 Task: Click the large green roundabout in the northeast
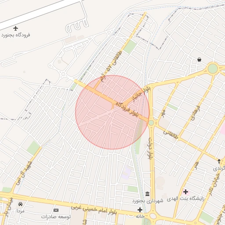tap(213, 69)
